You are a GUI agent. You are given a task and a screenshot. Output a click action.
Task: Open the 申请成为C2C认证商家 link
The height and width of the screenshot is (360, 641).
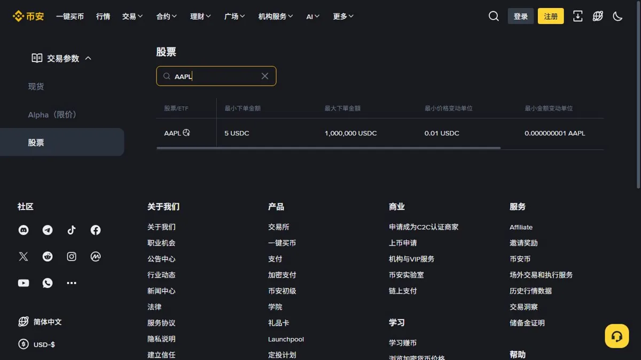(x=424, y=227)
